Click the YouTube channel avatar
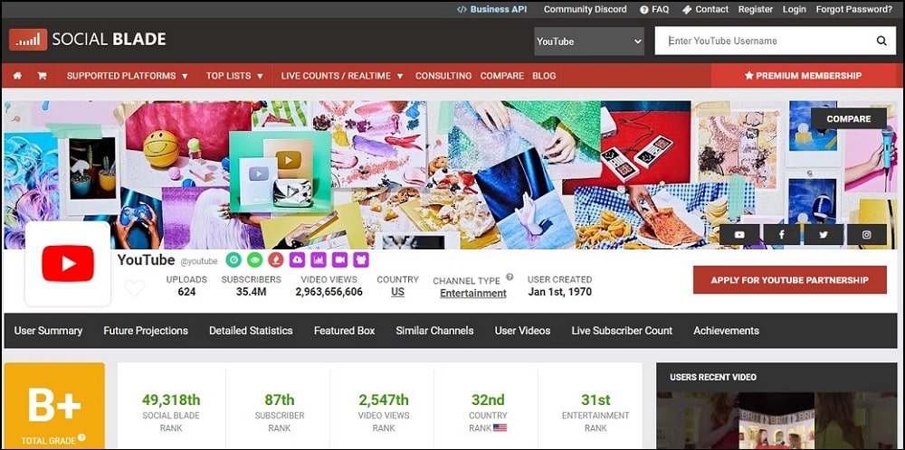This screenshot has height=450, width=905. pyautogui.click(x=68, y=263)
